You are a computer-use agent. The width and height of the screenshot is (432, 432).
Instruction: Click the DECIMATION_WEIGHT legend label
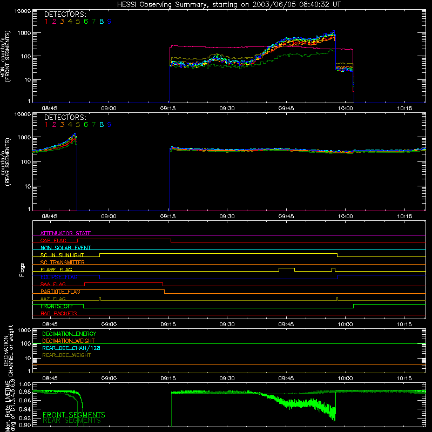click(x=69, y=341)
